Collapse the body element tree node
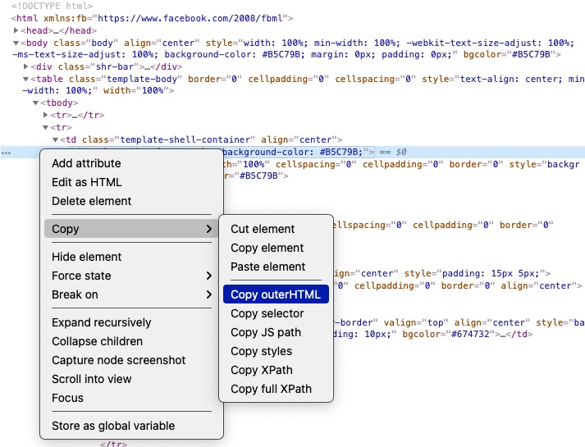Image resolution: width=585 pixels, height=447 pixels. click(x=16, y=43)
